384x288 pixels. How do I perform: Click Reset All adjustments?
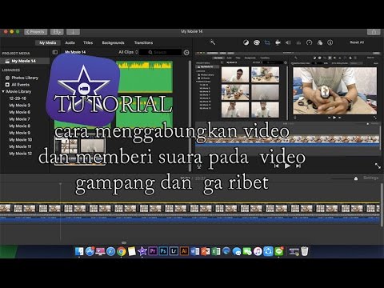point(357,42)
